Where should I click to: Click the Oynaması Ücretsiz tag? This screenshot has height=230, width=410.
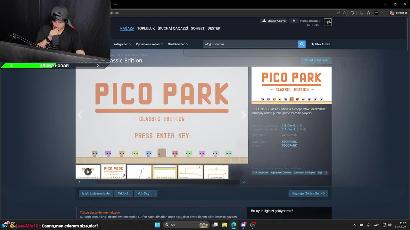[281, 172]
